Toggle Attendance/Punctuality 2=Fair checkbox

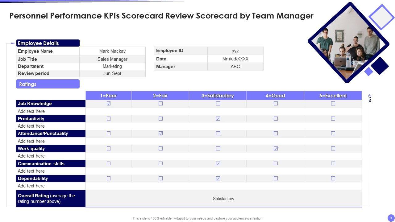pos(160,134)
